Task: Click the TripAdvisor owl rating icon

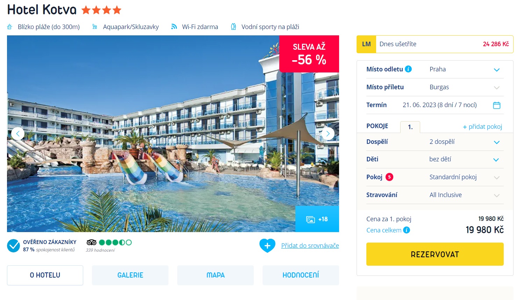Action: coord(92,242)
